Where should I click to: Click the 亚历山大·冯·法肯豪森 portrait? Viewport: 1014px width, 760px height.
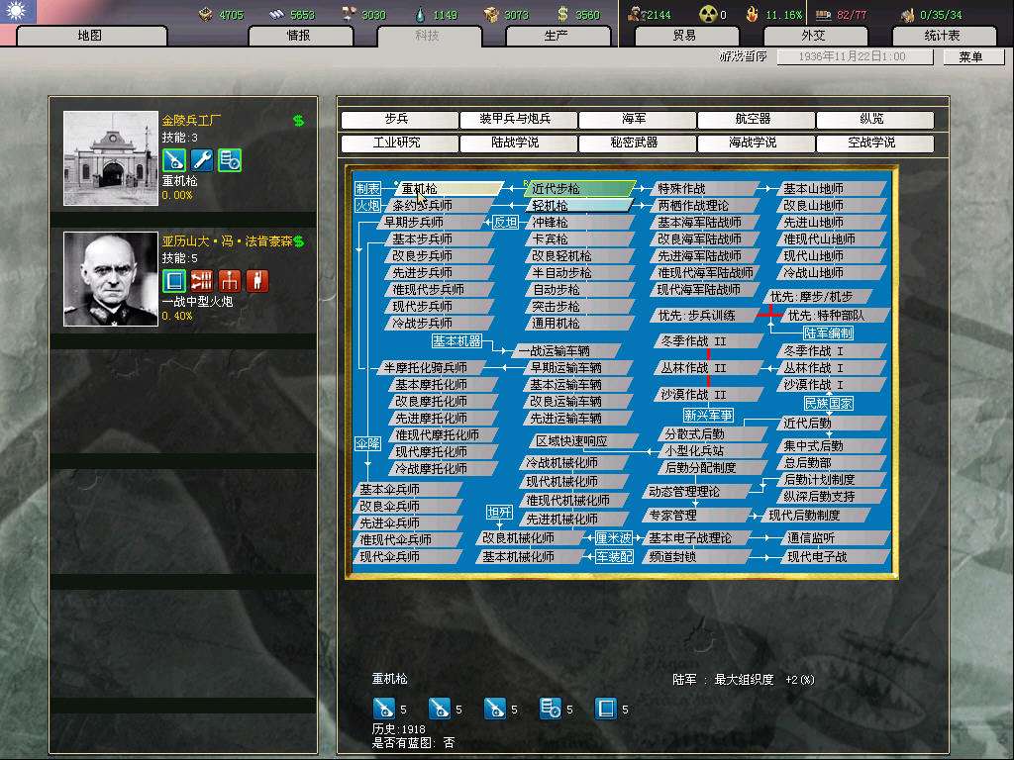[110, 279]
